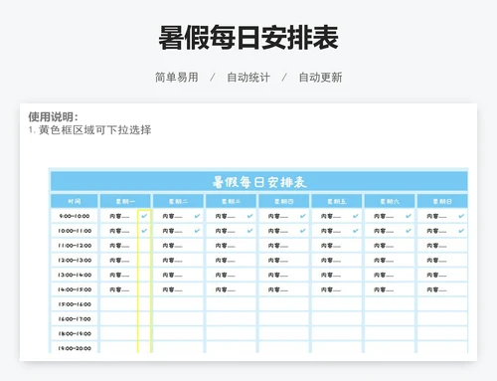
Task: Select the 星期五 column header
Action: 337,201
